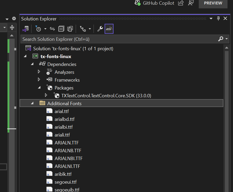The width and height of the screenshot is (233, 192).
Task: Select the Analyzers label
Action: tap(64, 72)
